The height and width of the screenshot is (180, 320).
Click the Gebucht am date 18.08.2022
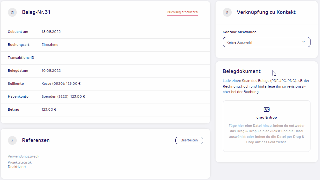click(x=51, y=32)
